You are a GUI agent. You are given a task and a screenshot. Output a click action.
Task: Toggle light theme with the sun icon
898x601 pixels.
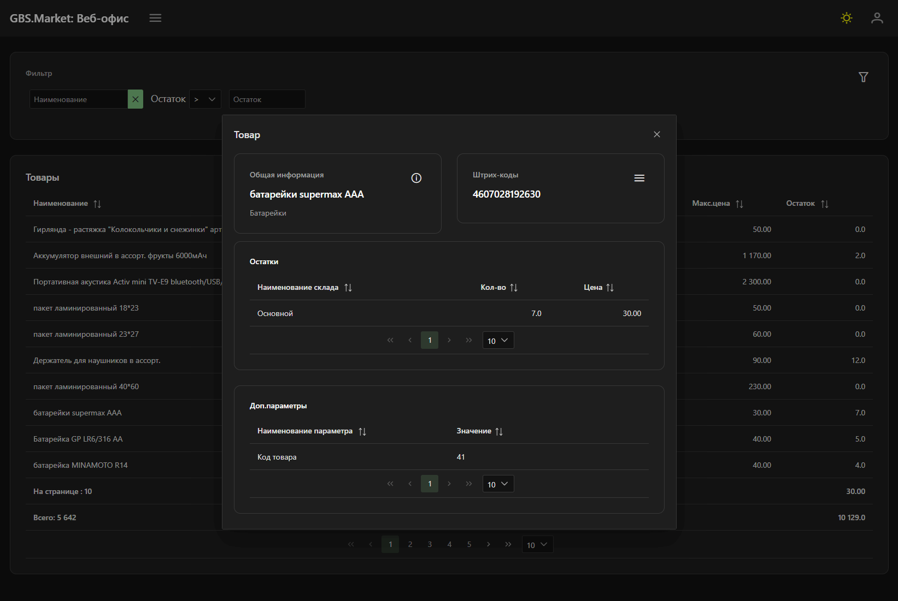pyautogui.click(x=846, y=18)
